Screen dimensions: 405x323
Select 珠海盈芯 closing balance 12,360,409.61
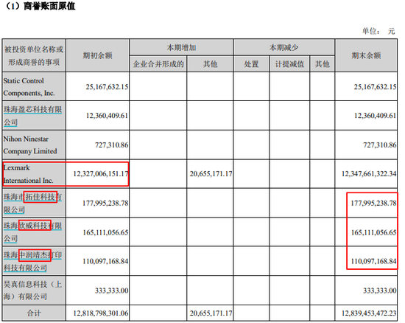[x=375, y=115]
